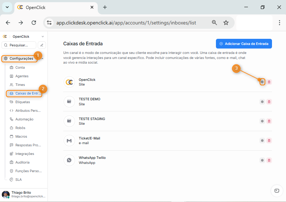Viewport: 286px width, 202px height.
Task: Click Adicionar Caixa de Entrada button
Action: pyautogui.click(x=244, y=44)
